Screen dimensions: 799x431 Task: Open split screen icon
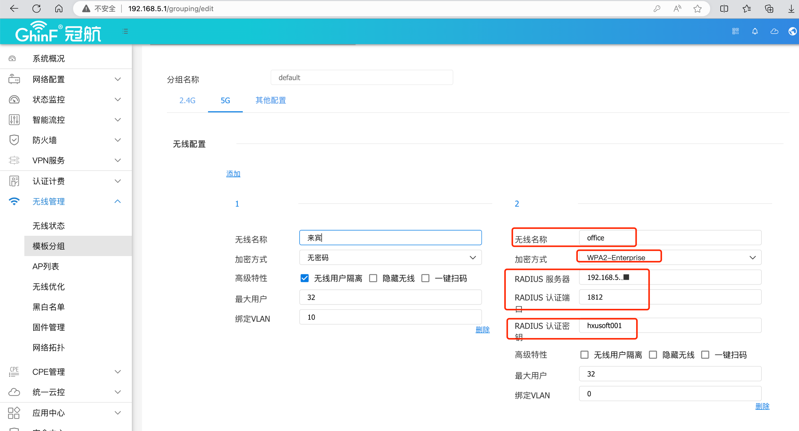click(724, 9)
